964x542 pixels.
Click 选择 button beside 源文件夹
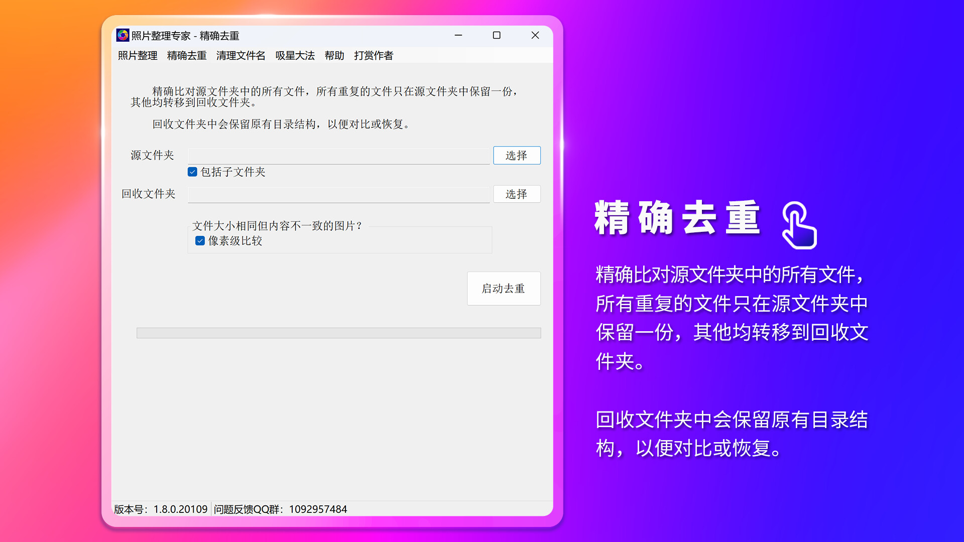click(517, 155)
